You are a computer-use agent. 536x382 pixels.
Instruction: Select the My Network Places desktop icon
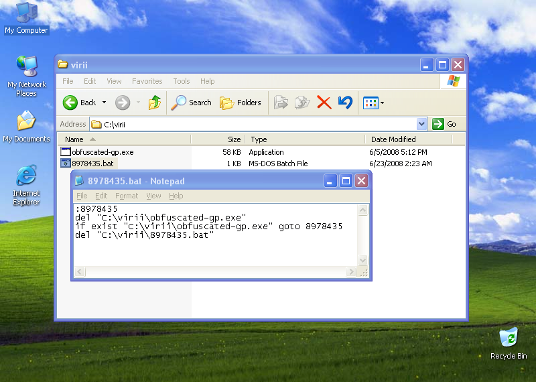point(27,76)
